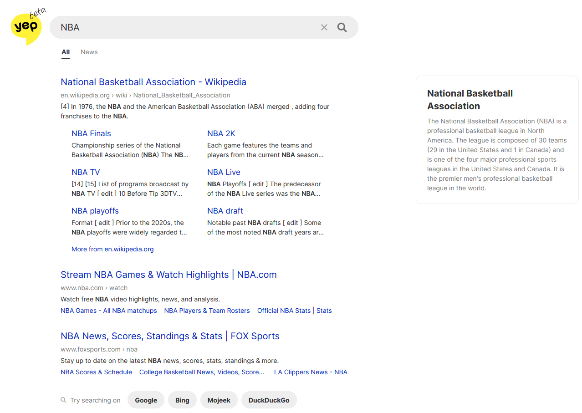The height and width of the screenshot is (413, 582).
Task: Try searching on Mojeek button
Action: tap(219, 400)
